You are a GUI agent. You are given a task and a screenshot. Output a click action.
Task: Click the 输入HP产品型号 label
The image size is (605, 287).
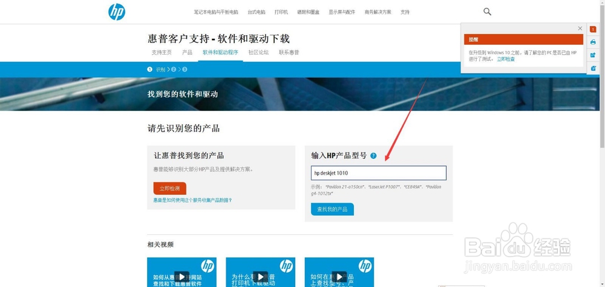click(x=339, y=156)
